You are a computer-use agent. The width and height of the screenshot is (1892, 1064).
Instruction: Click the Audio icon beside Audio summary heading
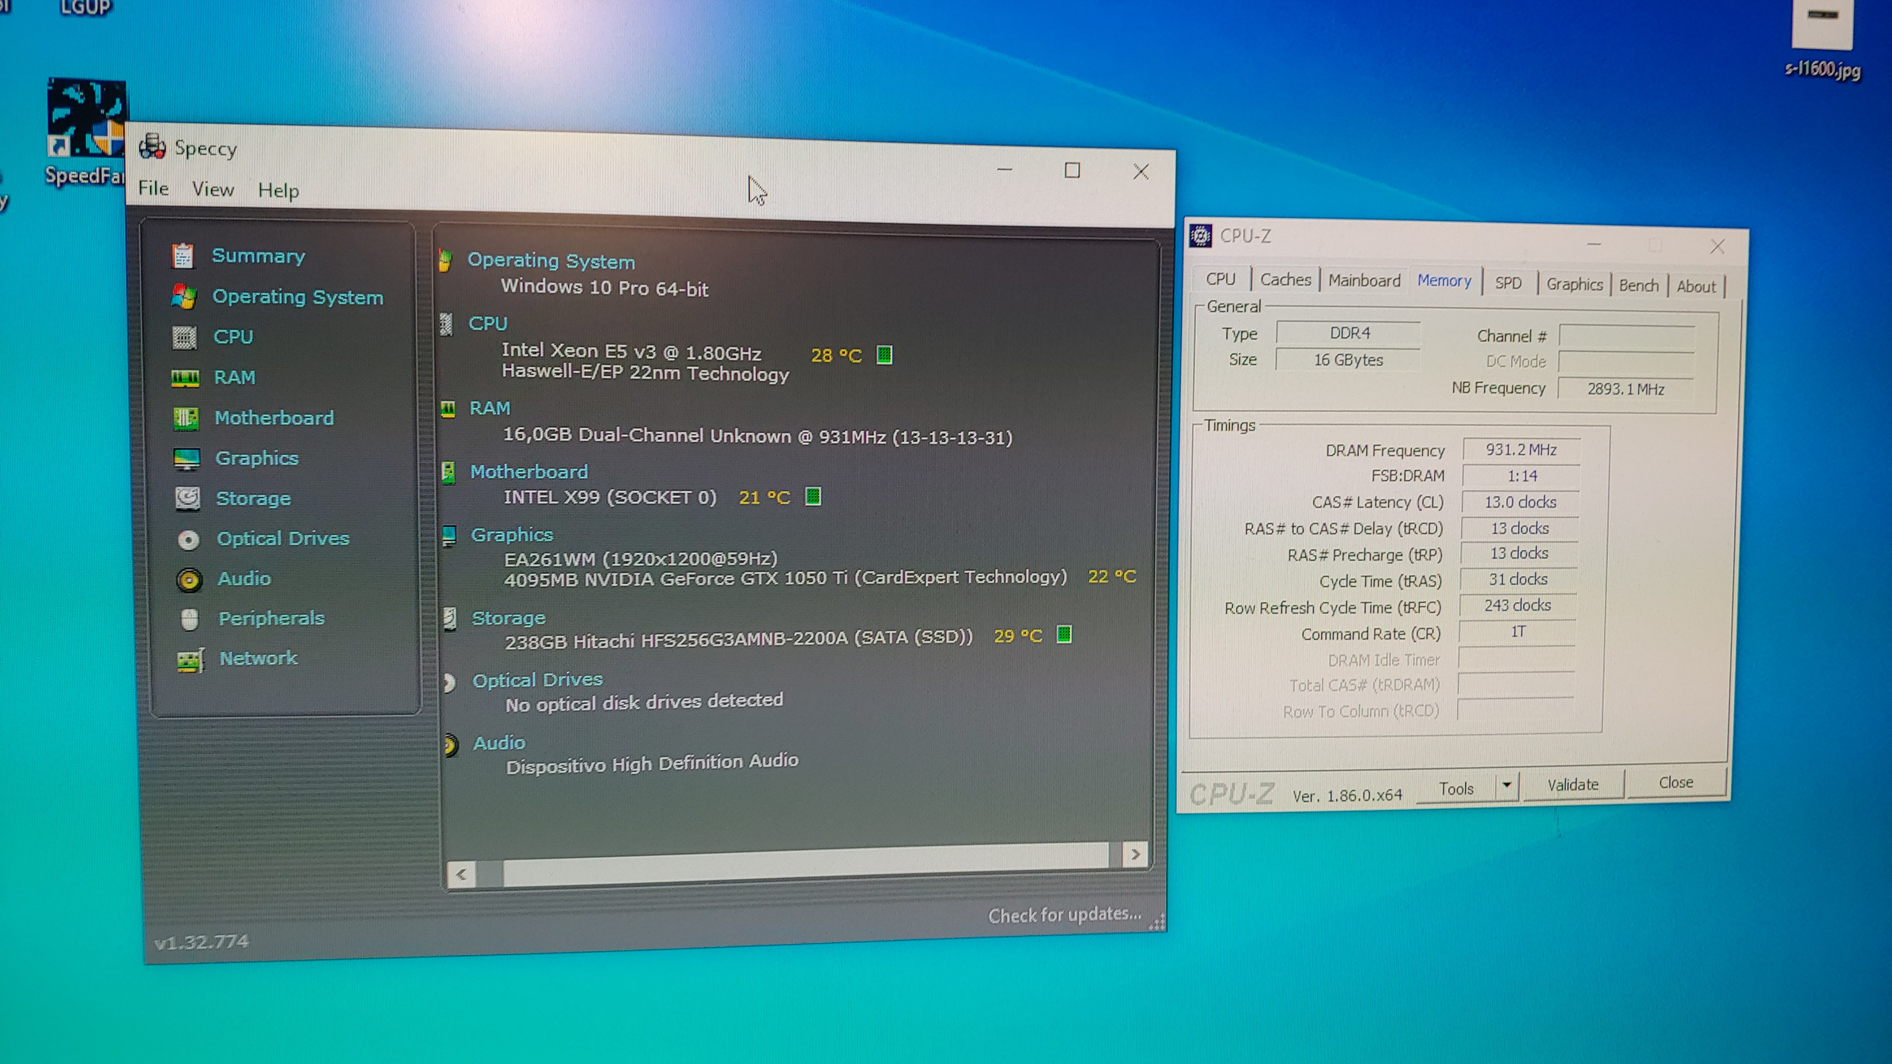tap(451, 745)
